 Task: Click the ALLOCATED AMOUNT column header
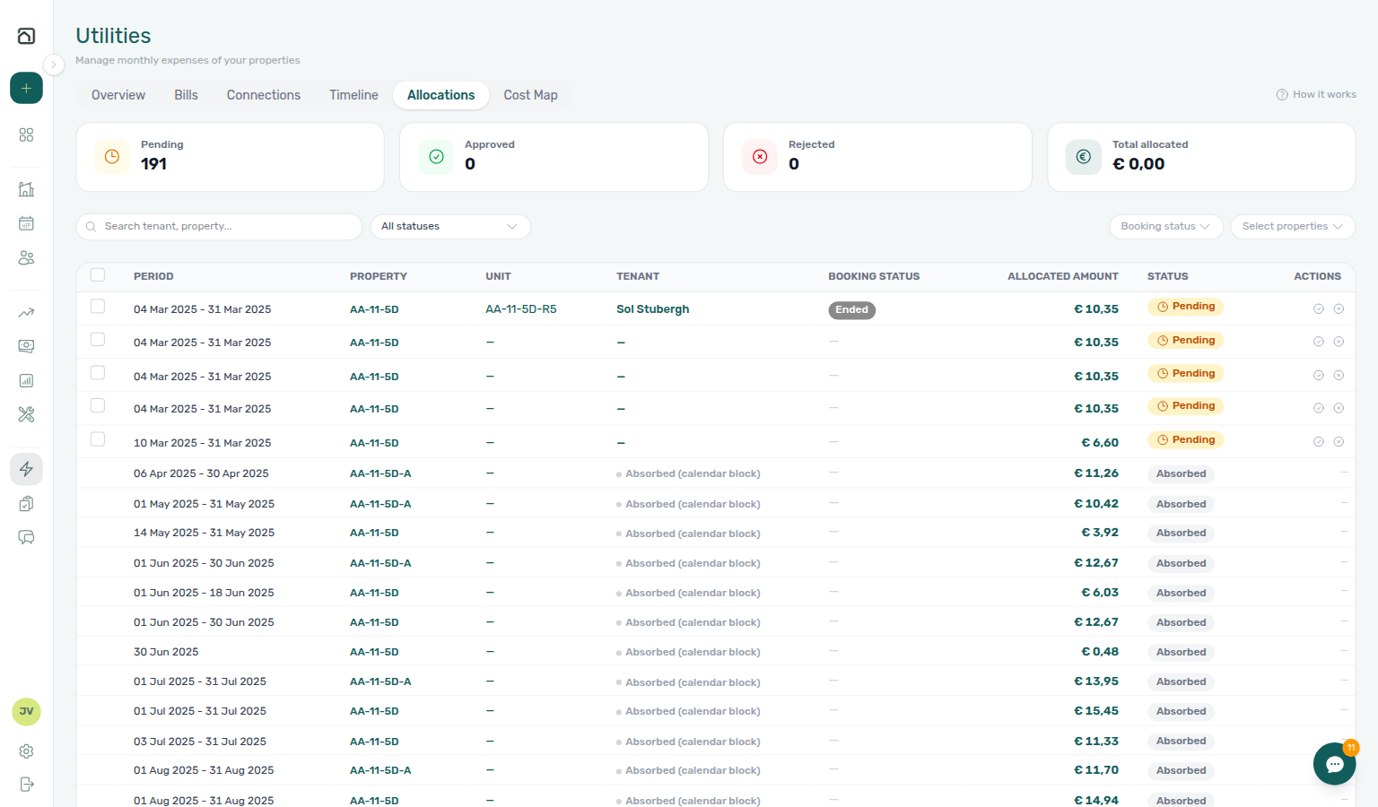1063,276
